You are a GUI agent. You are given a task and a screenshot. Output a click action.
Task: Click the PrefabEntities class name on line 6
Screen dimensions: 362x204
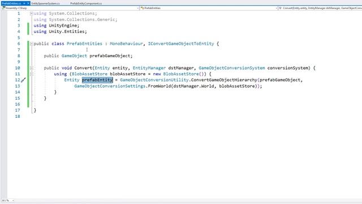[84, 44]
